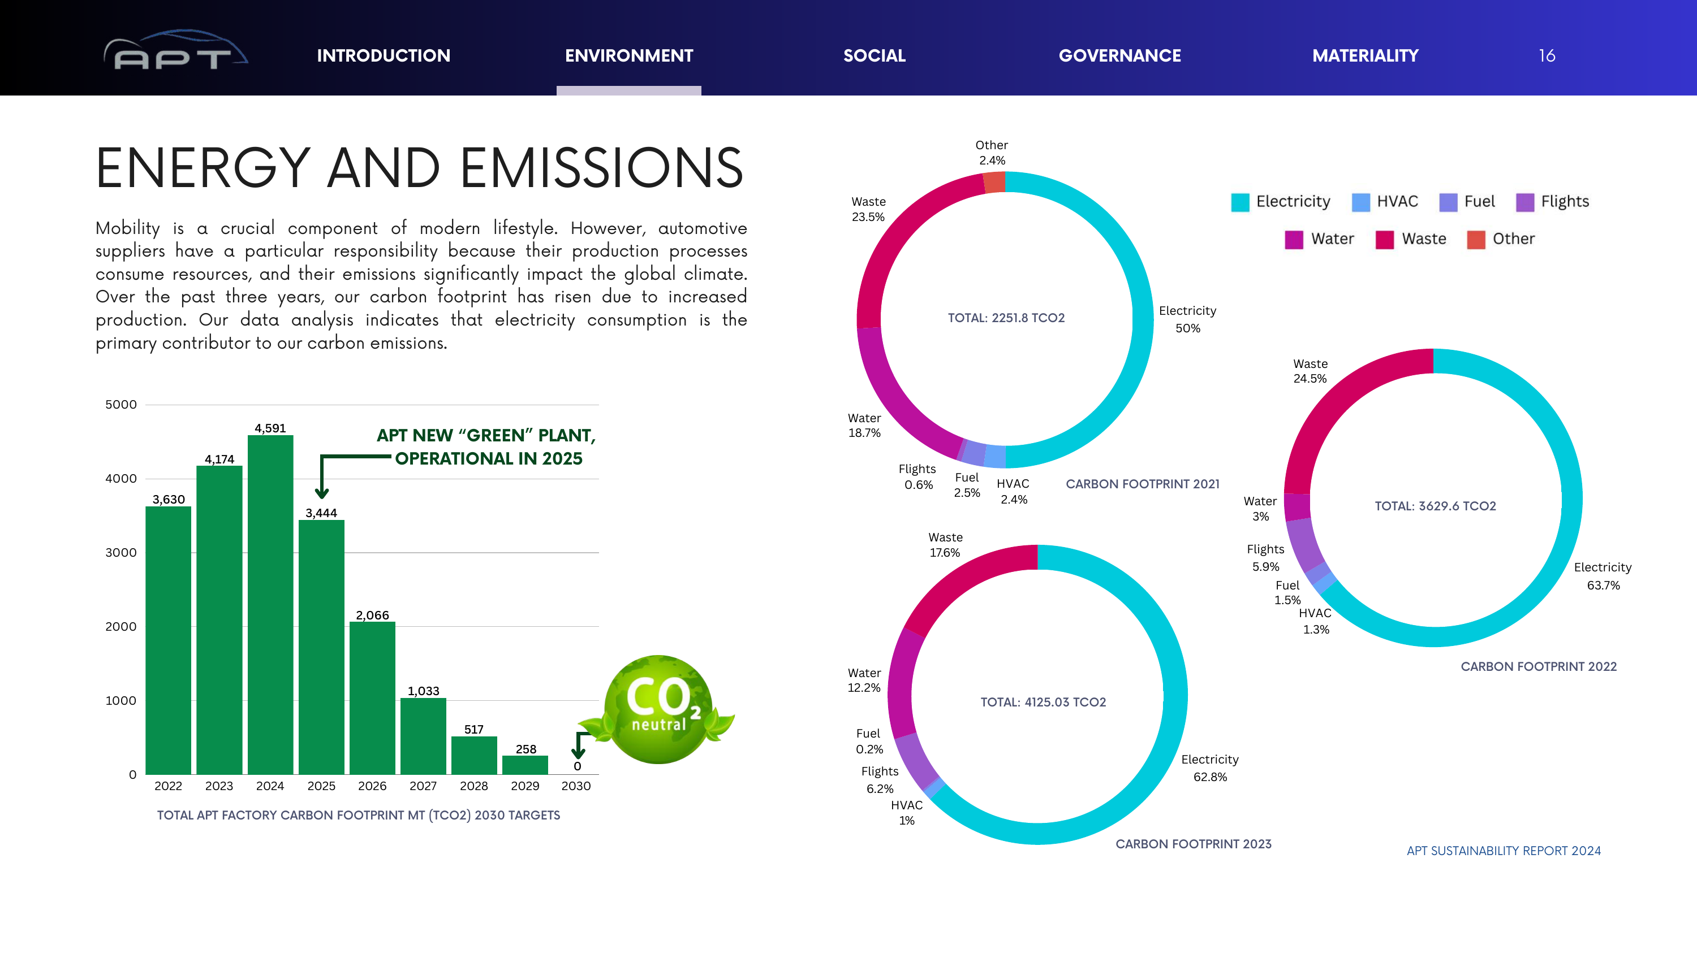
Task: Click the Energy and Emissions heading
Action: 420,168
